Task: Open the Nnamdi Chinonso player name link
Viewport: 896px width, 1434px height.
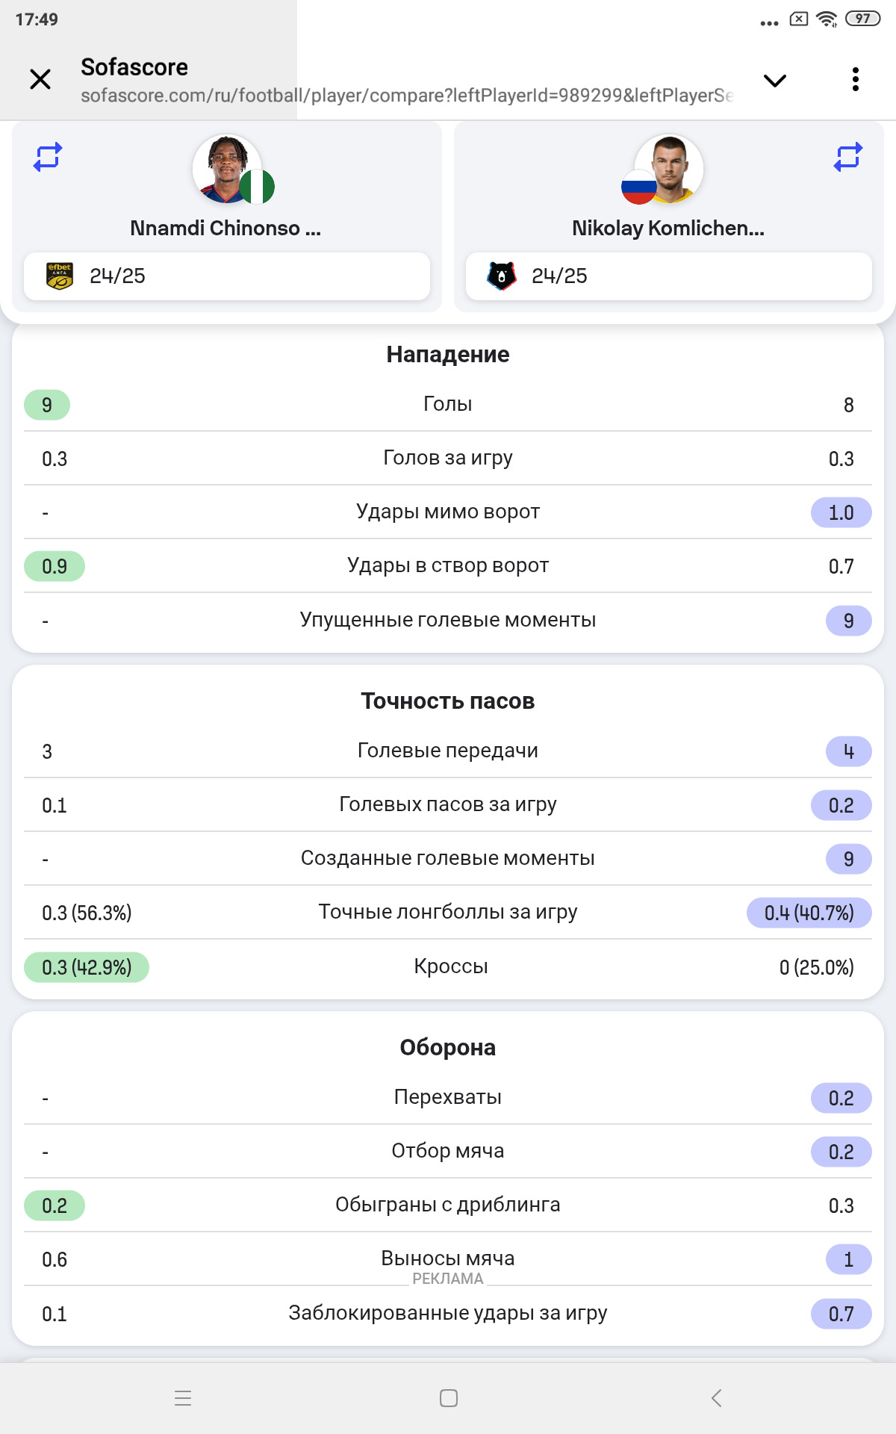Action: pyautogui.click(x=225, y=228)
